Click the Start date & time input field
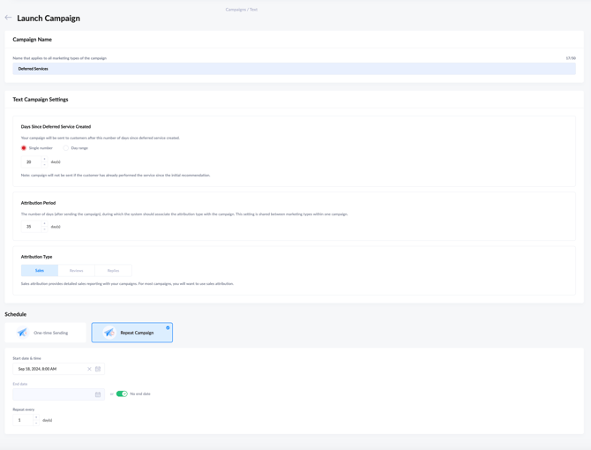 click(x=50, y=369)
